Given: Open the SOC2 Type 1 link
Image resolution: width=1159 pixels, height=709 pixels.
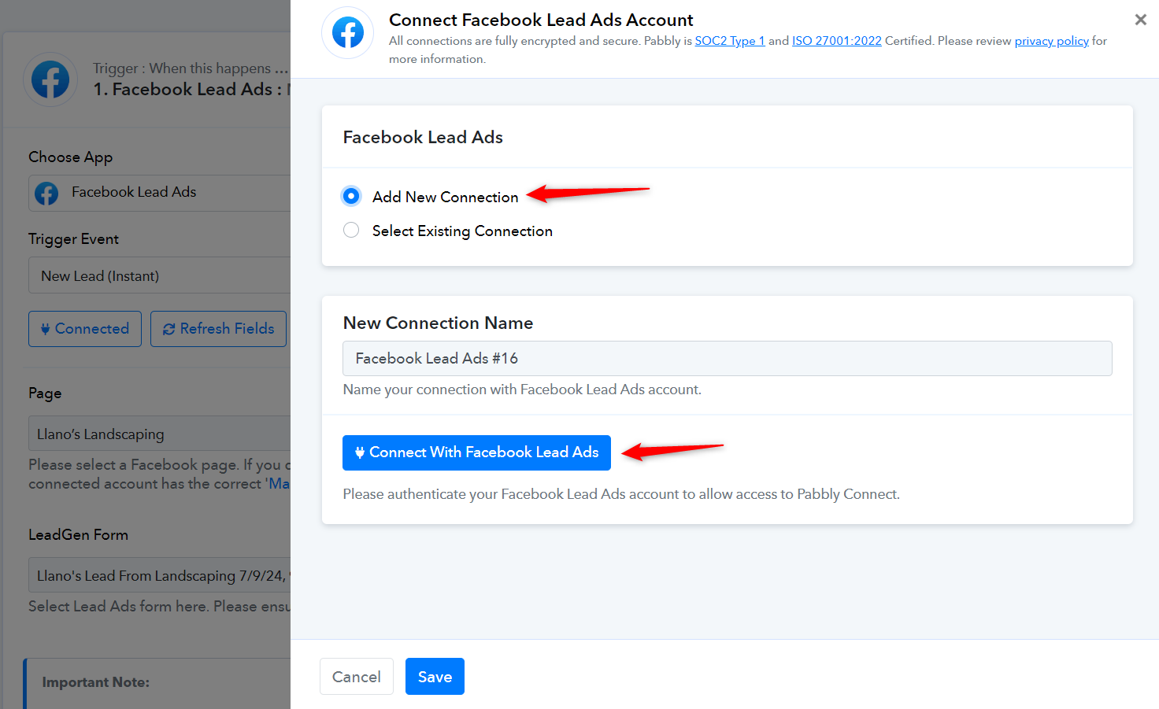Looking at the screenshot, I should coord(730,41).
